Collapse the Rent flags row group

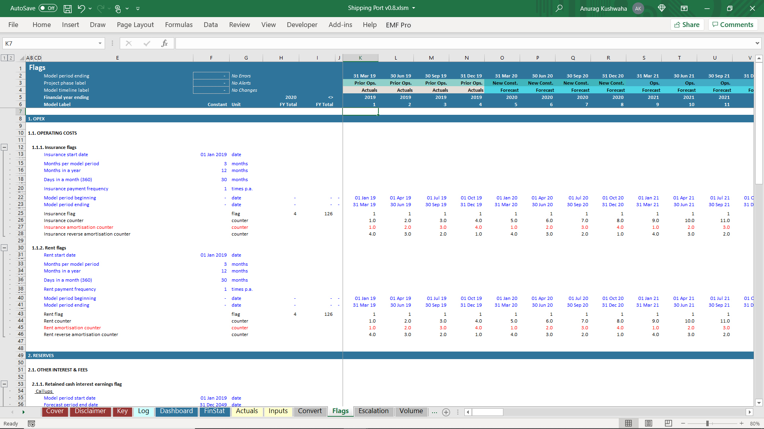pyautogui.click(x=4, y=248)
